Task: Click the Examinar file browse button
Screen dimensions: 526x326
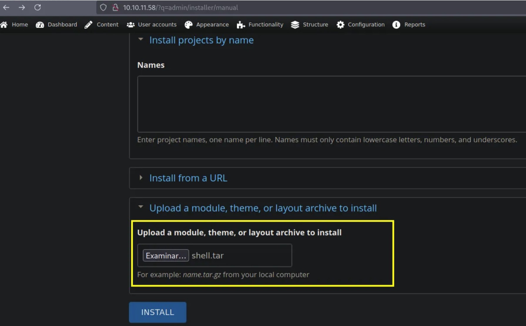Action: coord(166,256)
